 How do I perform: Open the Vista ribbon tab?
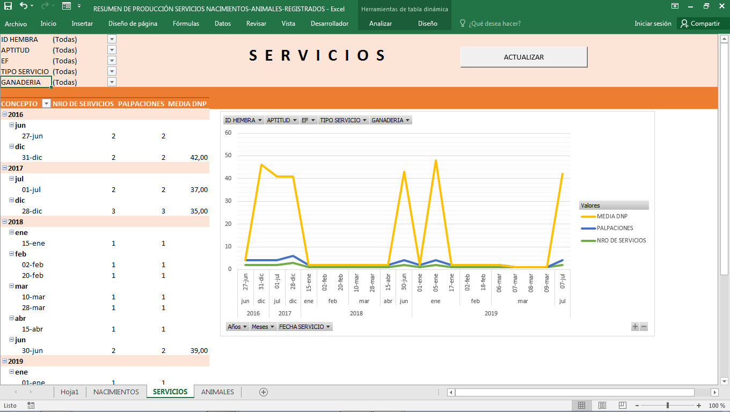click(x=288, y=24)
